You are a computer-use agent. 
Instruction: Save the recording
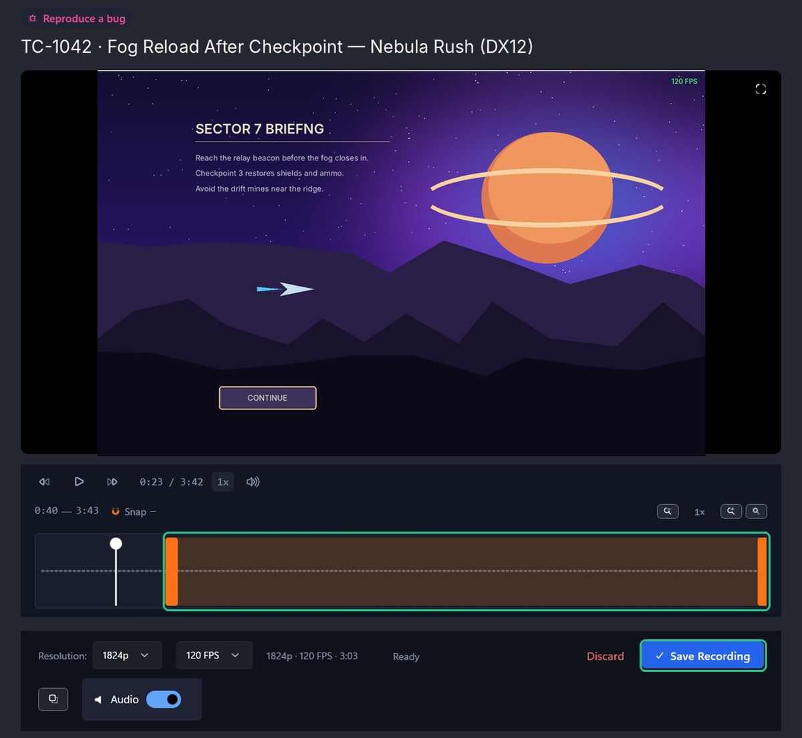tap(703, 656)
